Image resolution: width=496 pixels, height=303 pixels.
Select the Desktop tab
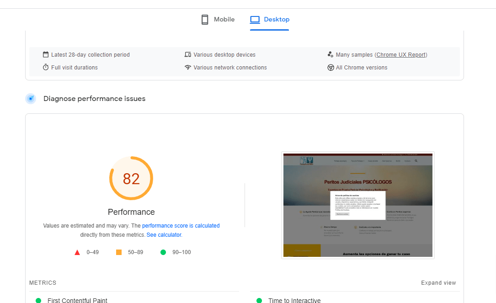point(270,19)
